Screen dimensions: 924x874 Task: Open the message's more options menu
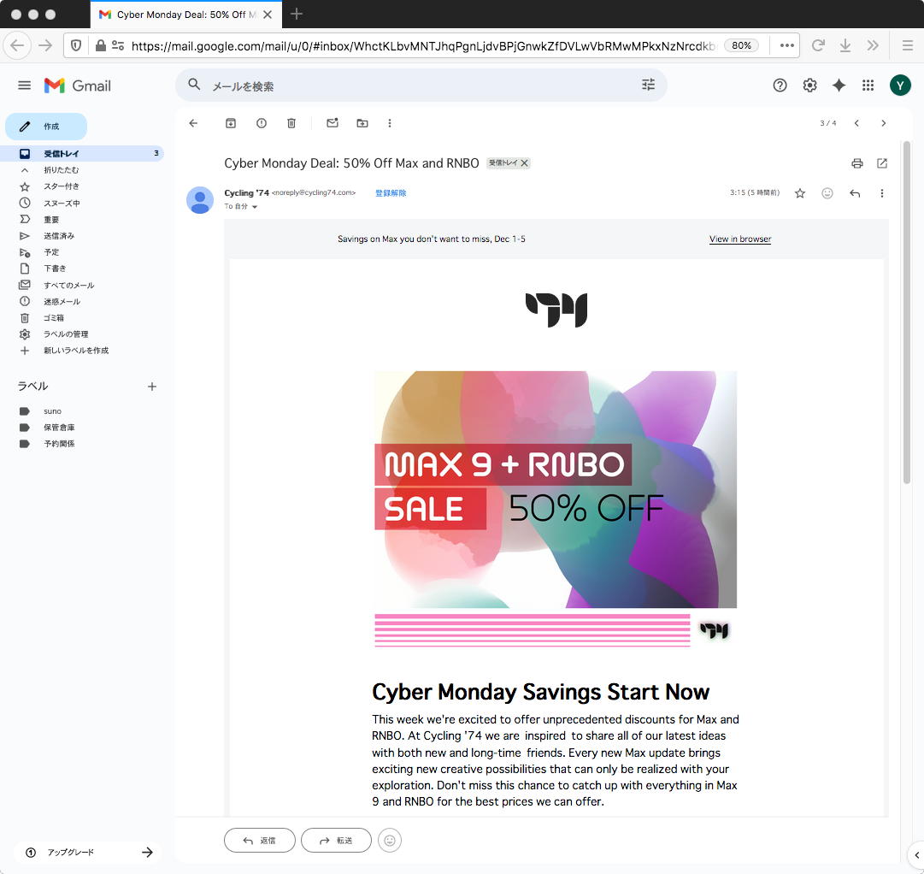(882, 193)
